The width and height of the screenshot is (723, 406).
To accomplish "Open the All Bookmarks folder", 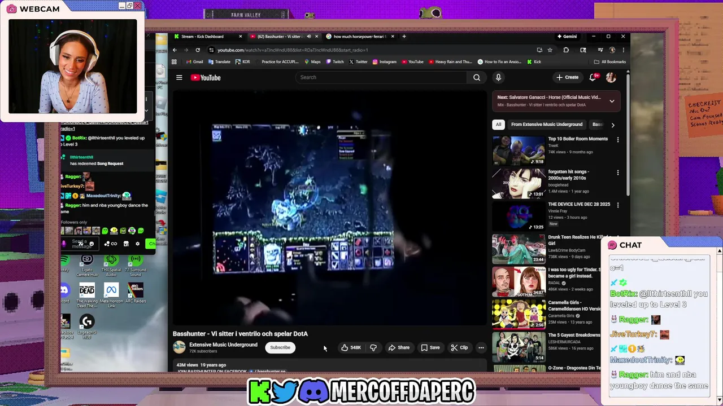I will [610, 61].
